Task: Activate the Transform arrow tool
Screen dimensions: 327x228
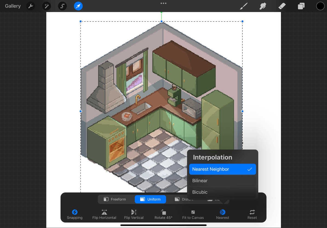Action: pos(78,6)
